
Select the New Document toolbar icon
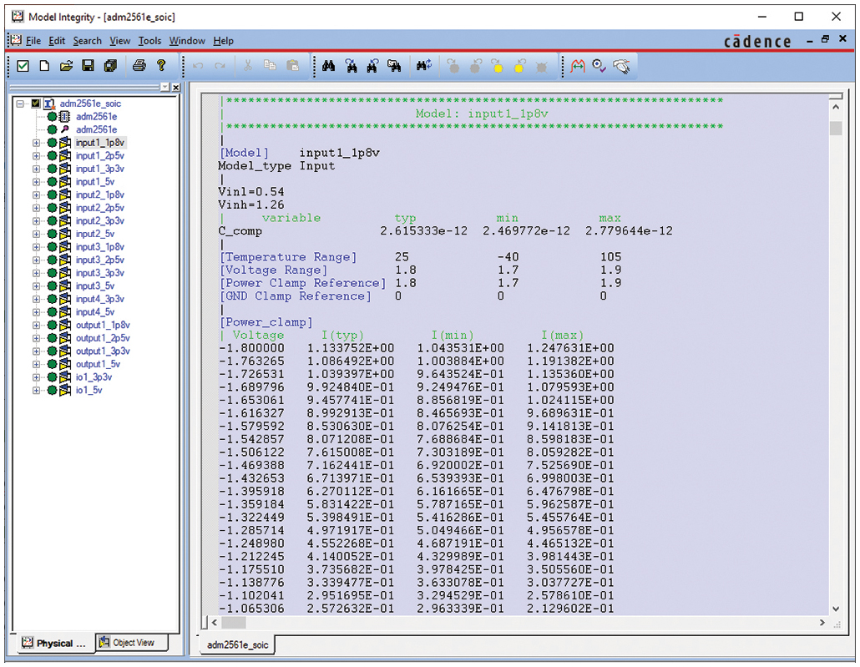(x=43, y=65)
